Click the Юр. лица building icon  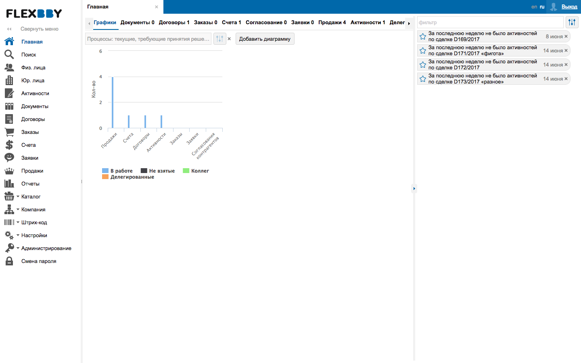9,80
